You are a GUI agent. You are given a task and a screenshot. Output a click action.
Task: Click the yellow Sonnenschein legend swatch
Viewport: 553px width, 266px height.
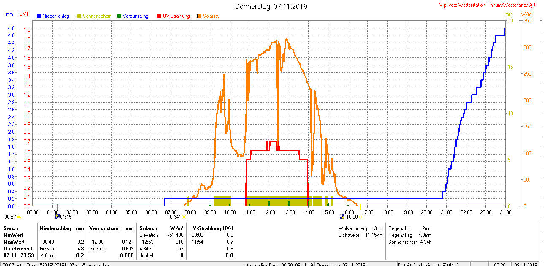pos(79,16)
